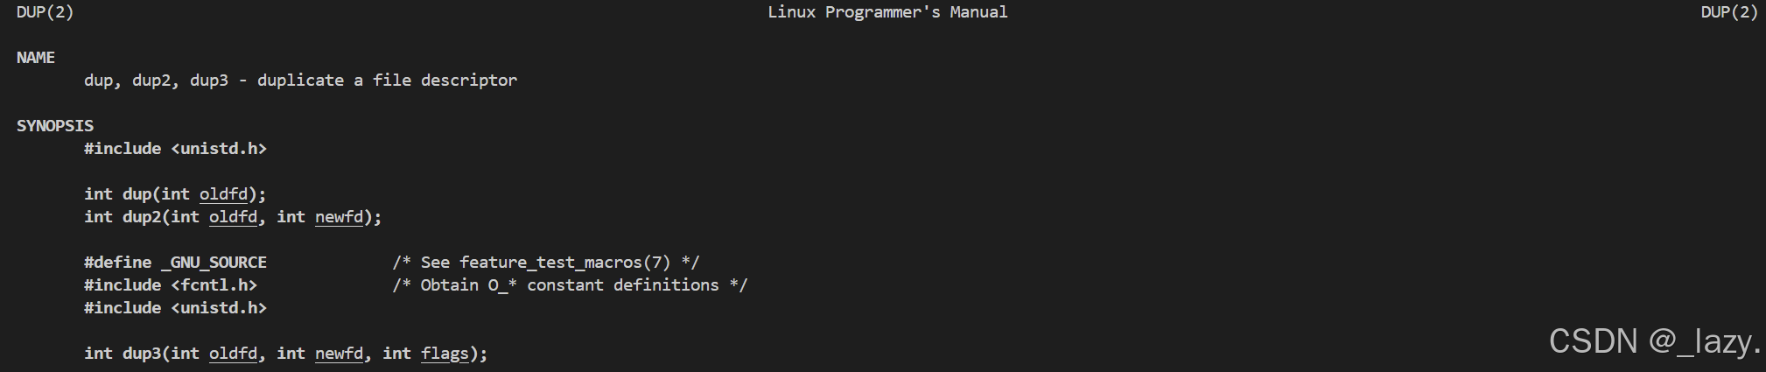
Task: Click the first #include <unistd.h> line
Action: 175,149
